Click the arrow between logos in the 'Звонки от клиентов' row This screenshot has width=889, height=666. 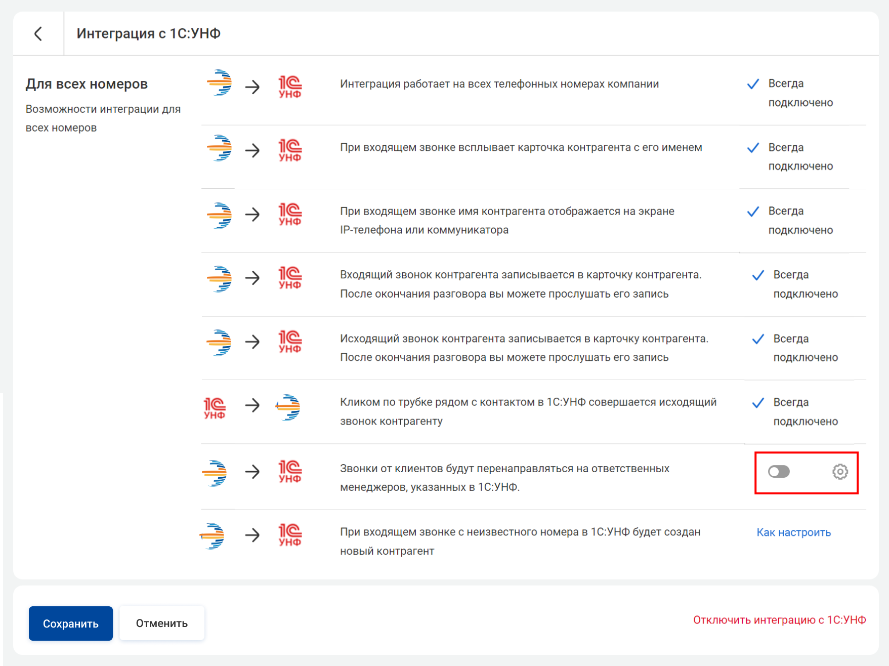[x=252, y=472]
